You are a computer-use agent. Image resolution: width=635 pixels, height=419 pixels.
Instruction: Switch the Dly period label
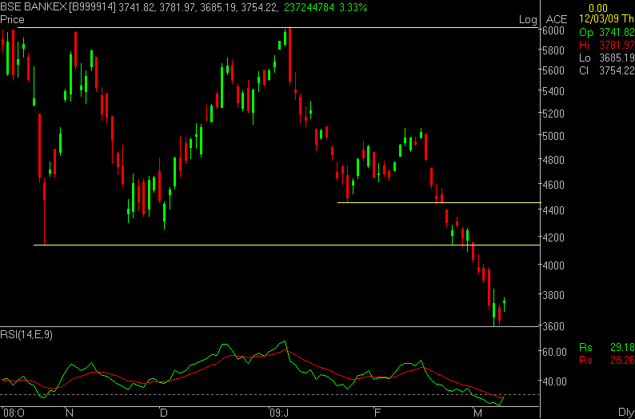click(x=626, y=412)
